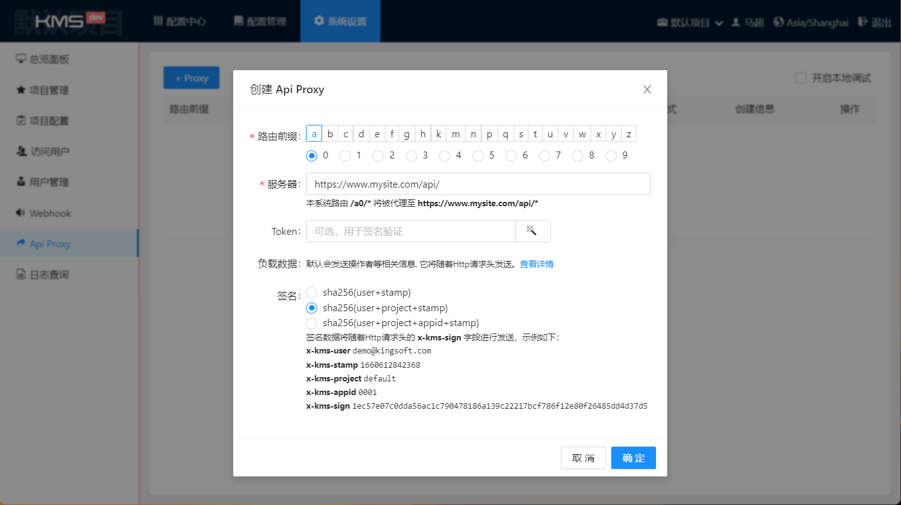The height and width of the screenshot is (505, 901).
Task: Click the 取消 cancel button
Action: pos(583,458)
